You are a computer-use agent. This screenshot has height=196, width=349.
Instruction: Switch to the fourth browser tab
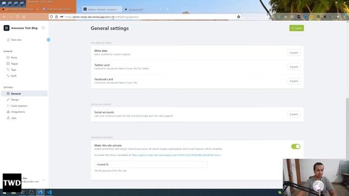(x=143, y=10)
